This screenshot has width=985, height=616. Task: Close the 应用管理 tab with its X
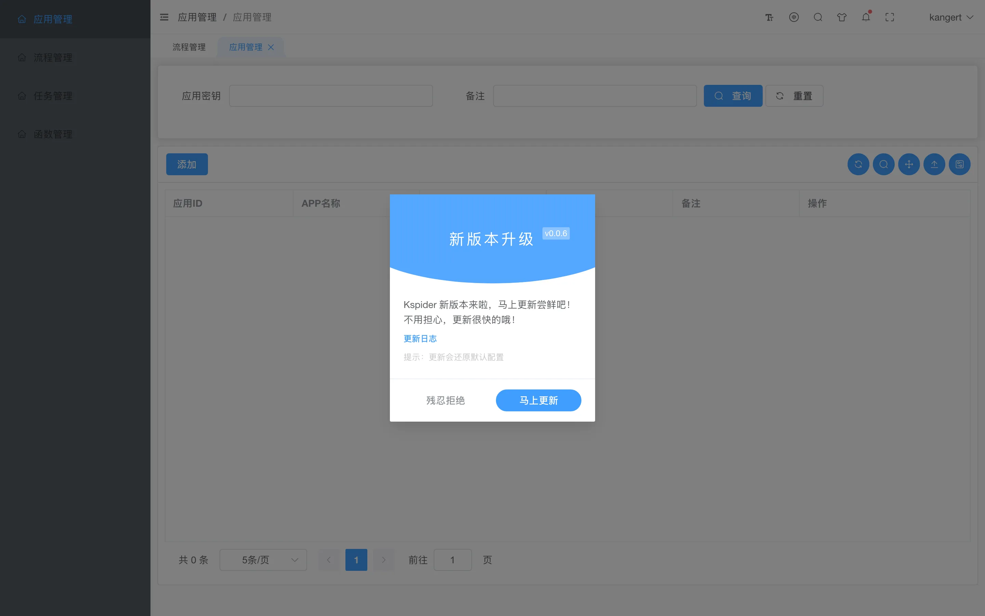click(271, 47)
